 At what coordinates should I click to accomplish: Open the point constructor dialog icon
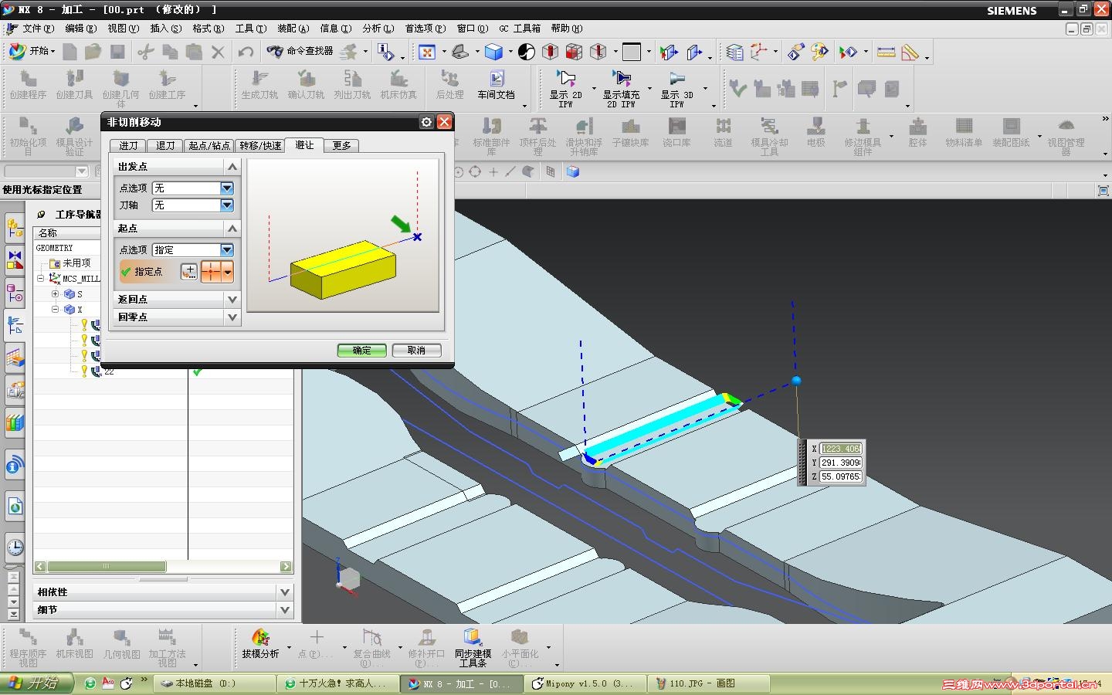(188, 271)
